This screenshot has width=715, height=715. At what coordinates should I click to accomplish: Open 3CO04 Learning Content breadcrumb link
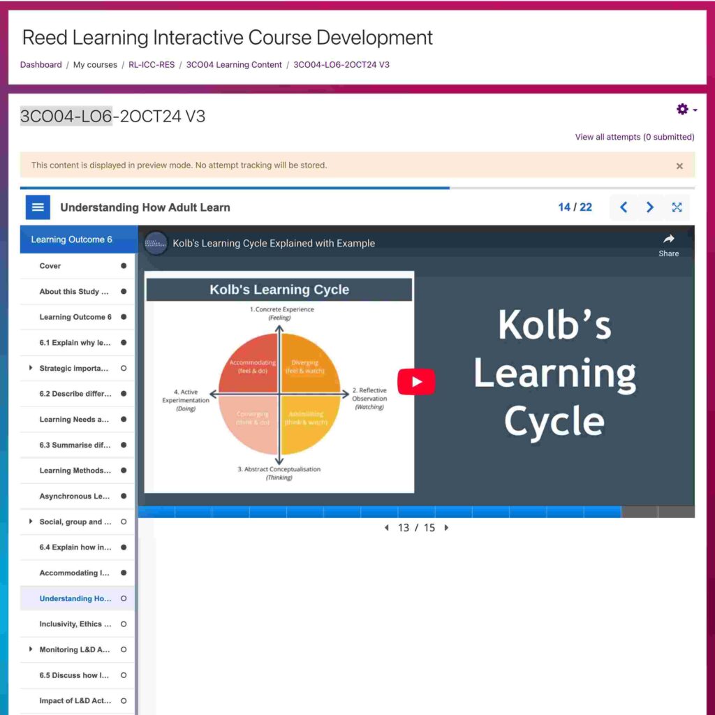[x=234, y=65]
